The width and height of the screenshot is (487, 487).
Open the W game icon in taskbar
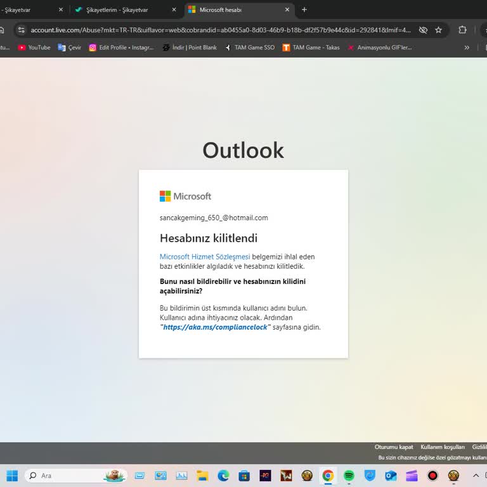tap(286, 475)
